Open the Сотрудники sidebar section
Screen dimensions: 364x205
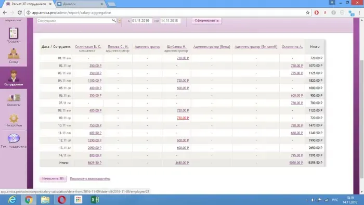(x=14, y=78)
